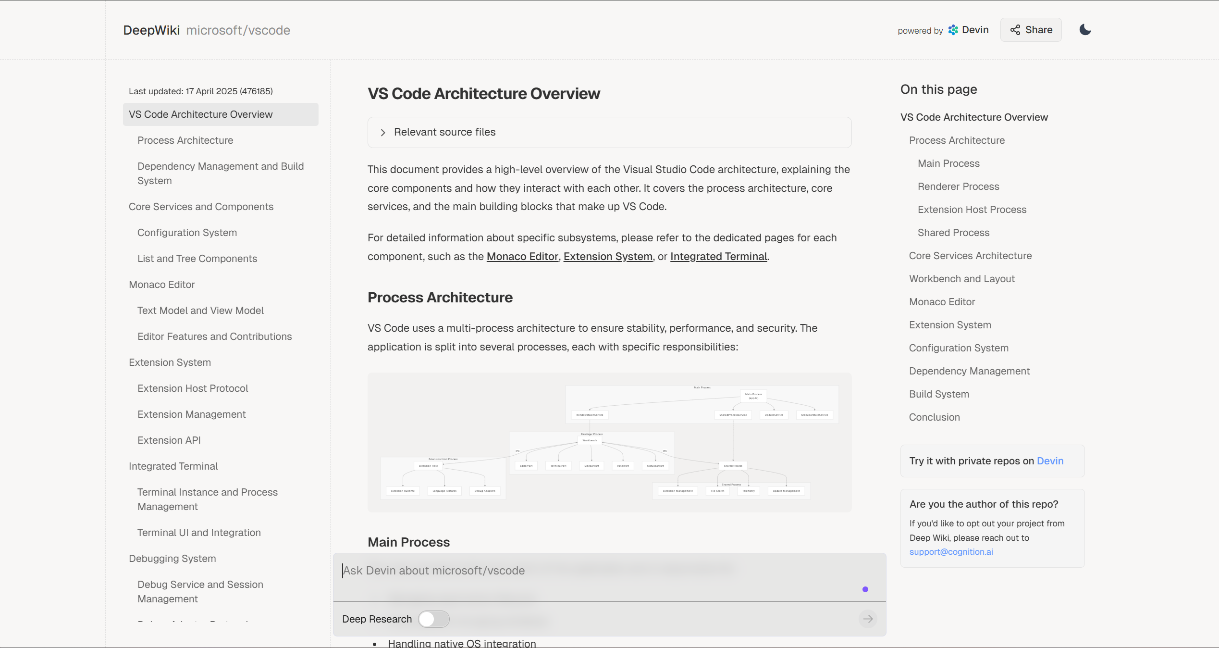Viewport: 1219px width, 648px height.
Task: Open the Debugging System sidebar item
Action: click(x=172, y=559)
